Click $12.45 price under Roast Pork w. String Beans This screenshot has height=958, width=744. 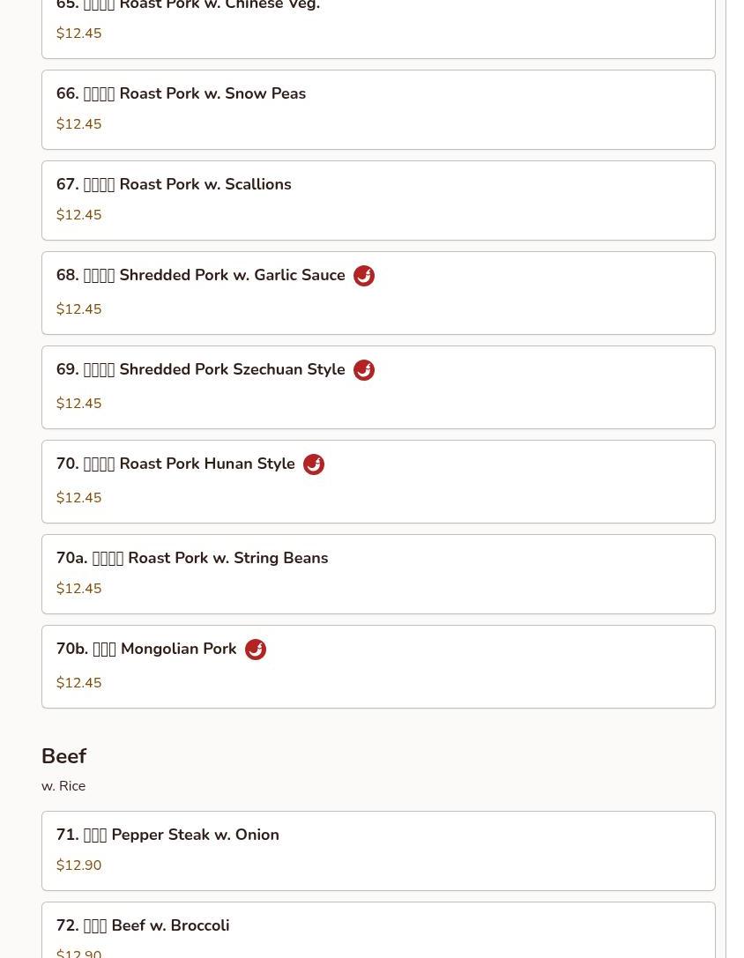click(78, 589)
